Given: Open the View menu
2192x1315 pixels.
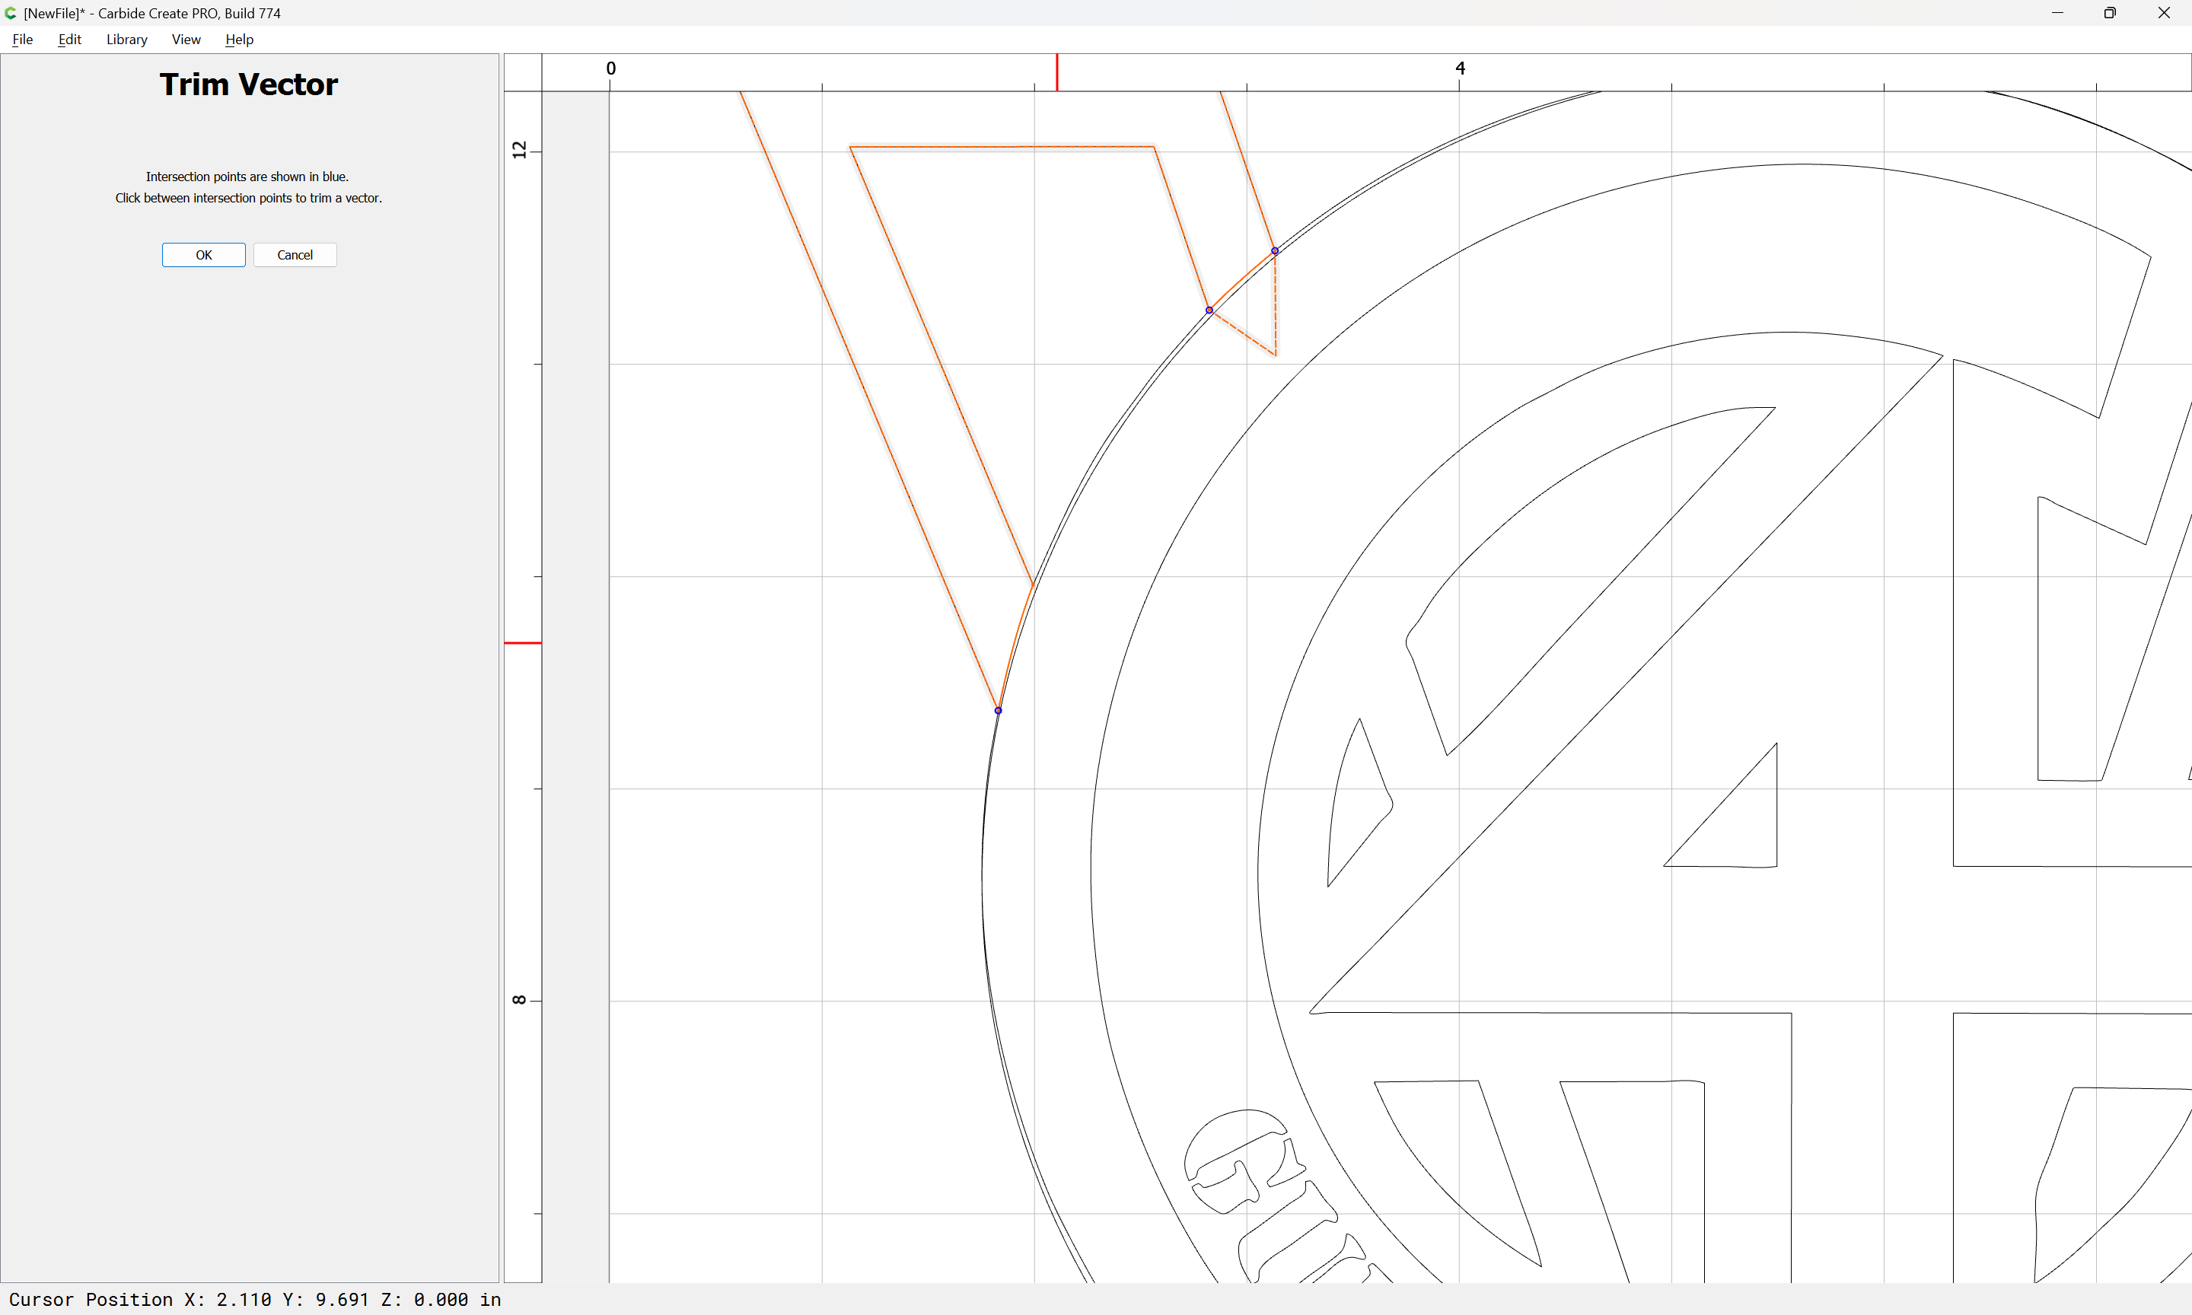Looking at the screenshot, I should (x=186, y=39).
